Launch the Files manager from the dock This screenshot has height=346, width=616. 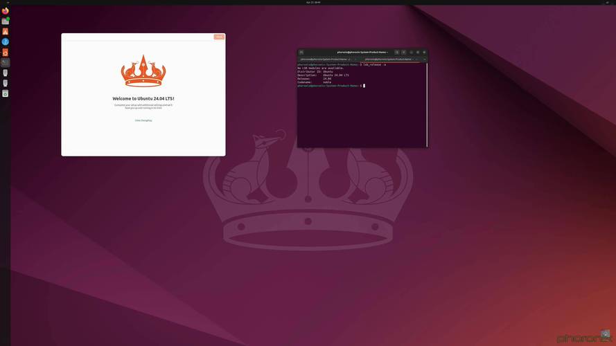6,21
